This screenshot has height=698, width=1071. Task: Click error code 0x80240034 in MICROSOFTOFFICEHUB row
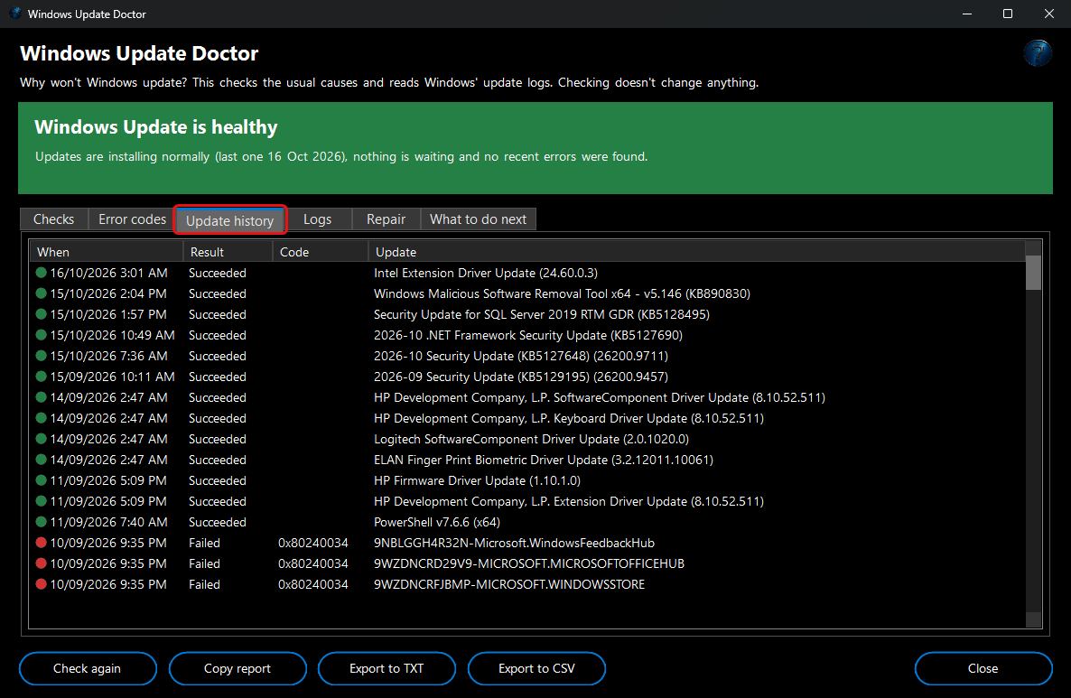click(x=312, y=563)
